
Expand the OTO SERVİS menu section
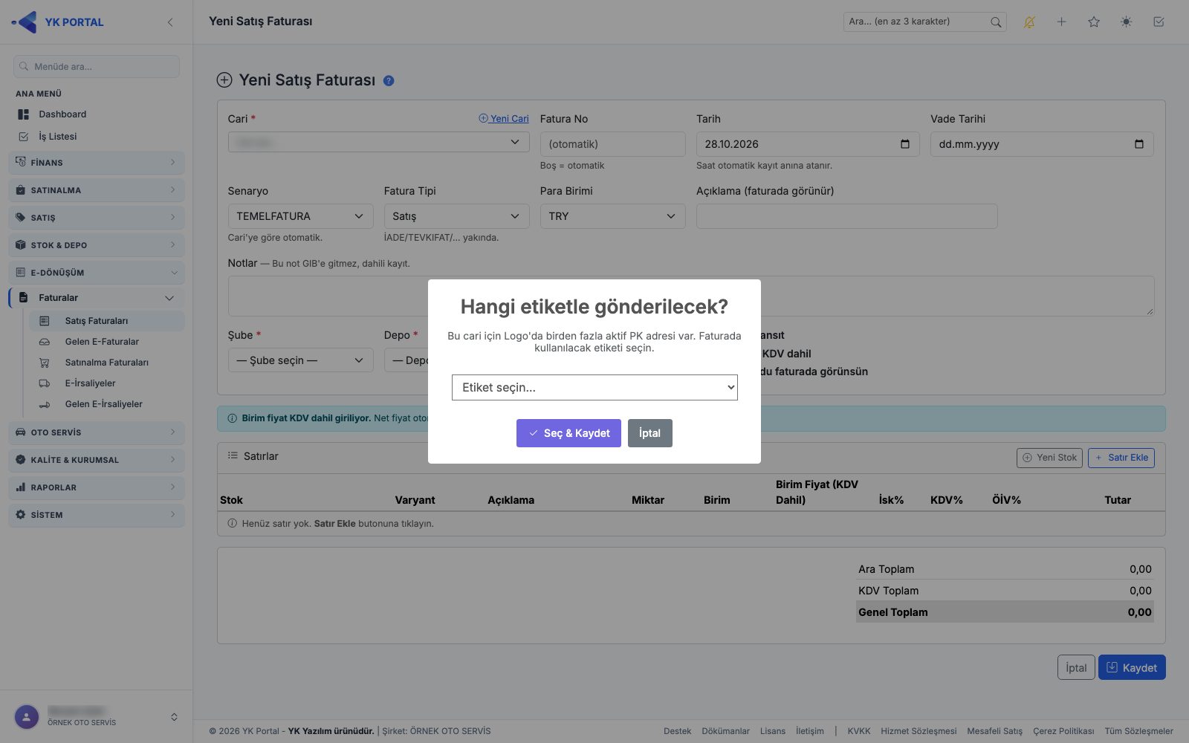pyautogui.click(x=97, y=432)
